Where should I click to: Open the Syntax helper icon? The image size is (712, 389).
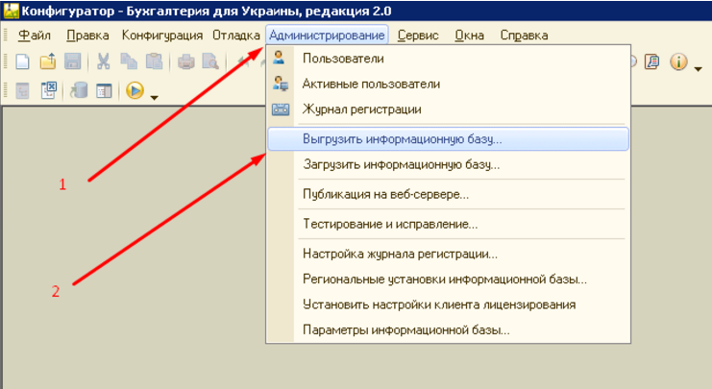pos(652,61)
